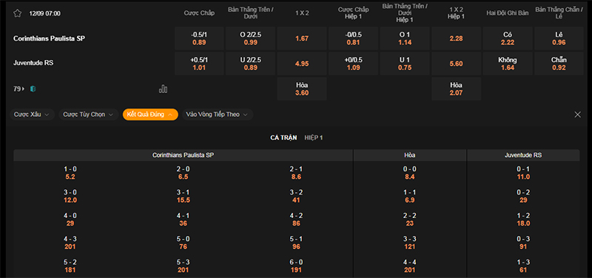Open the Cược Xấu dropdown
This screenshot has height=278, width=592.
point(32,115)
